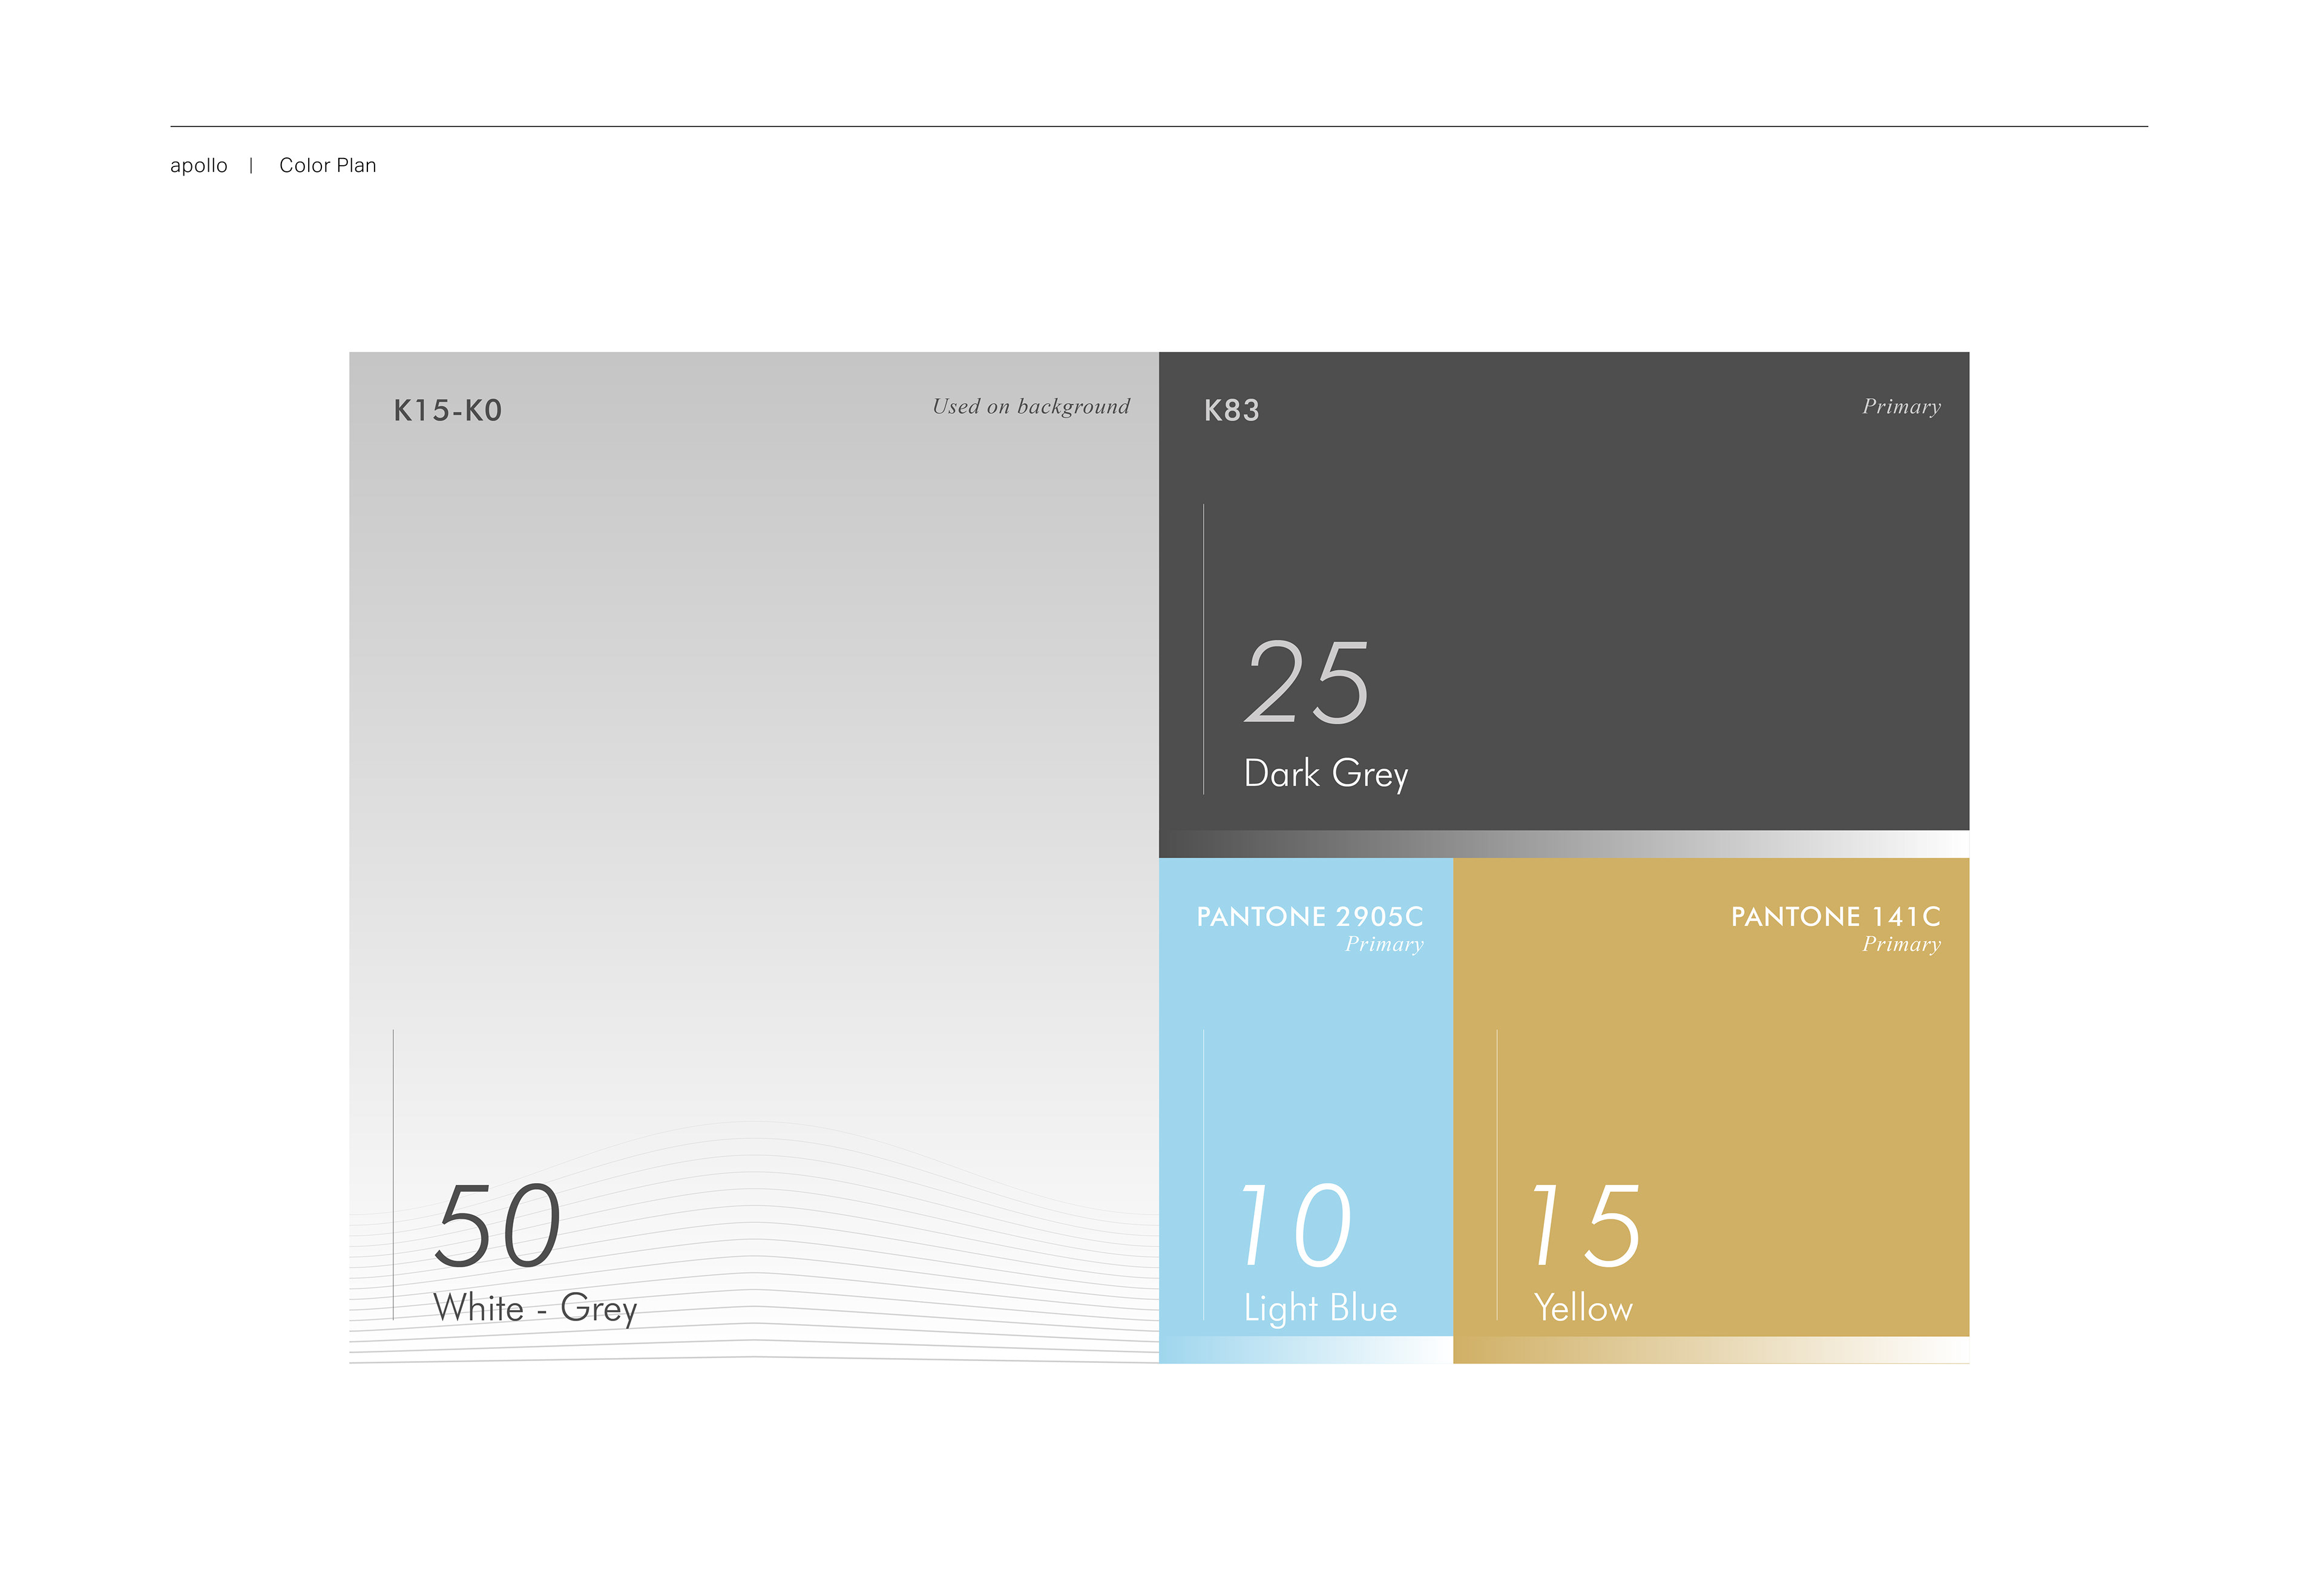Click the dark grey tint gradient strip

click(1563, 844)
